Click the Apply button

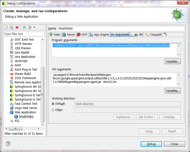149,131
